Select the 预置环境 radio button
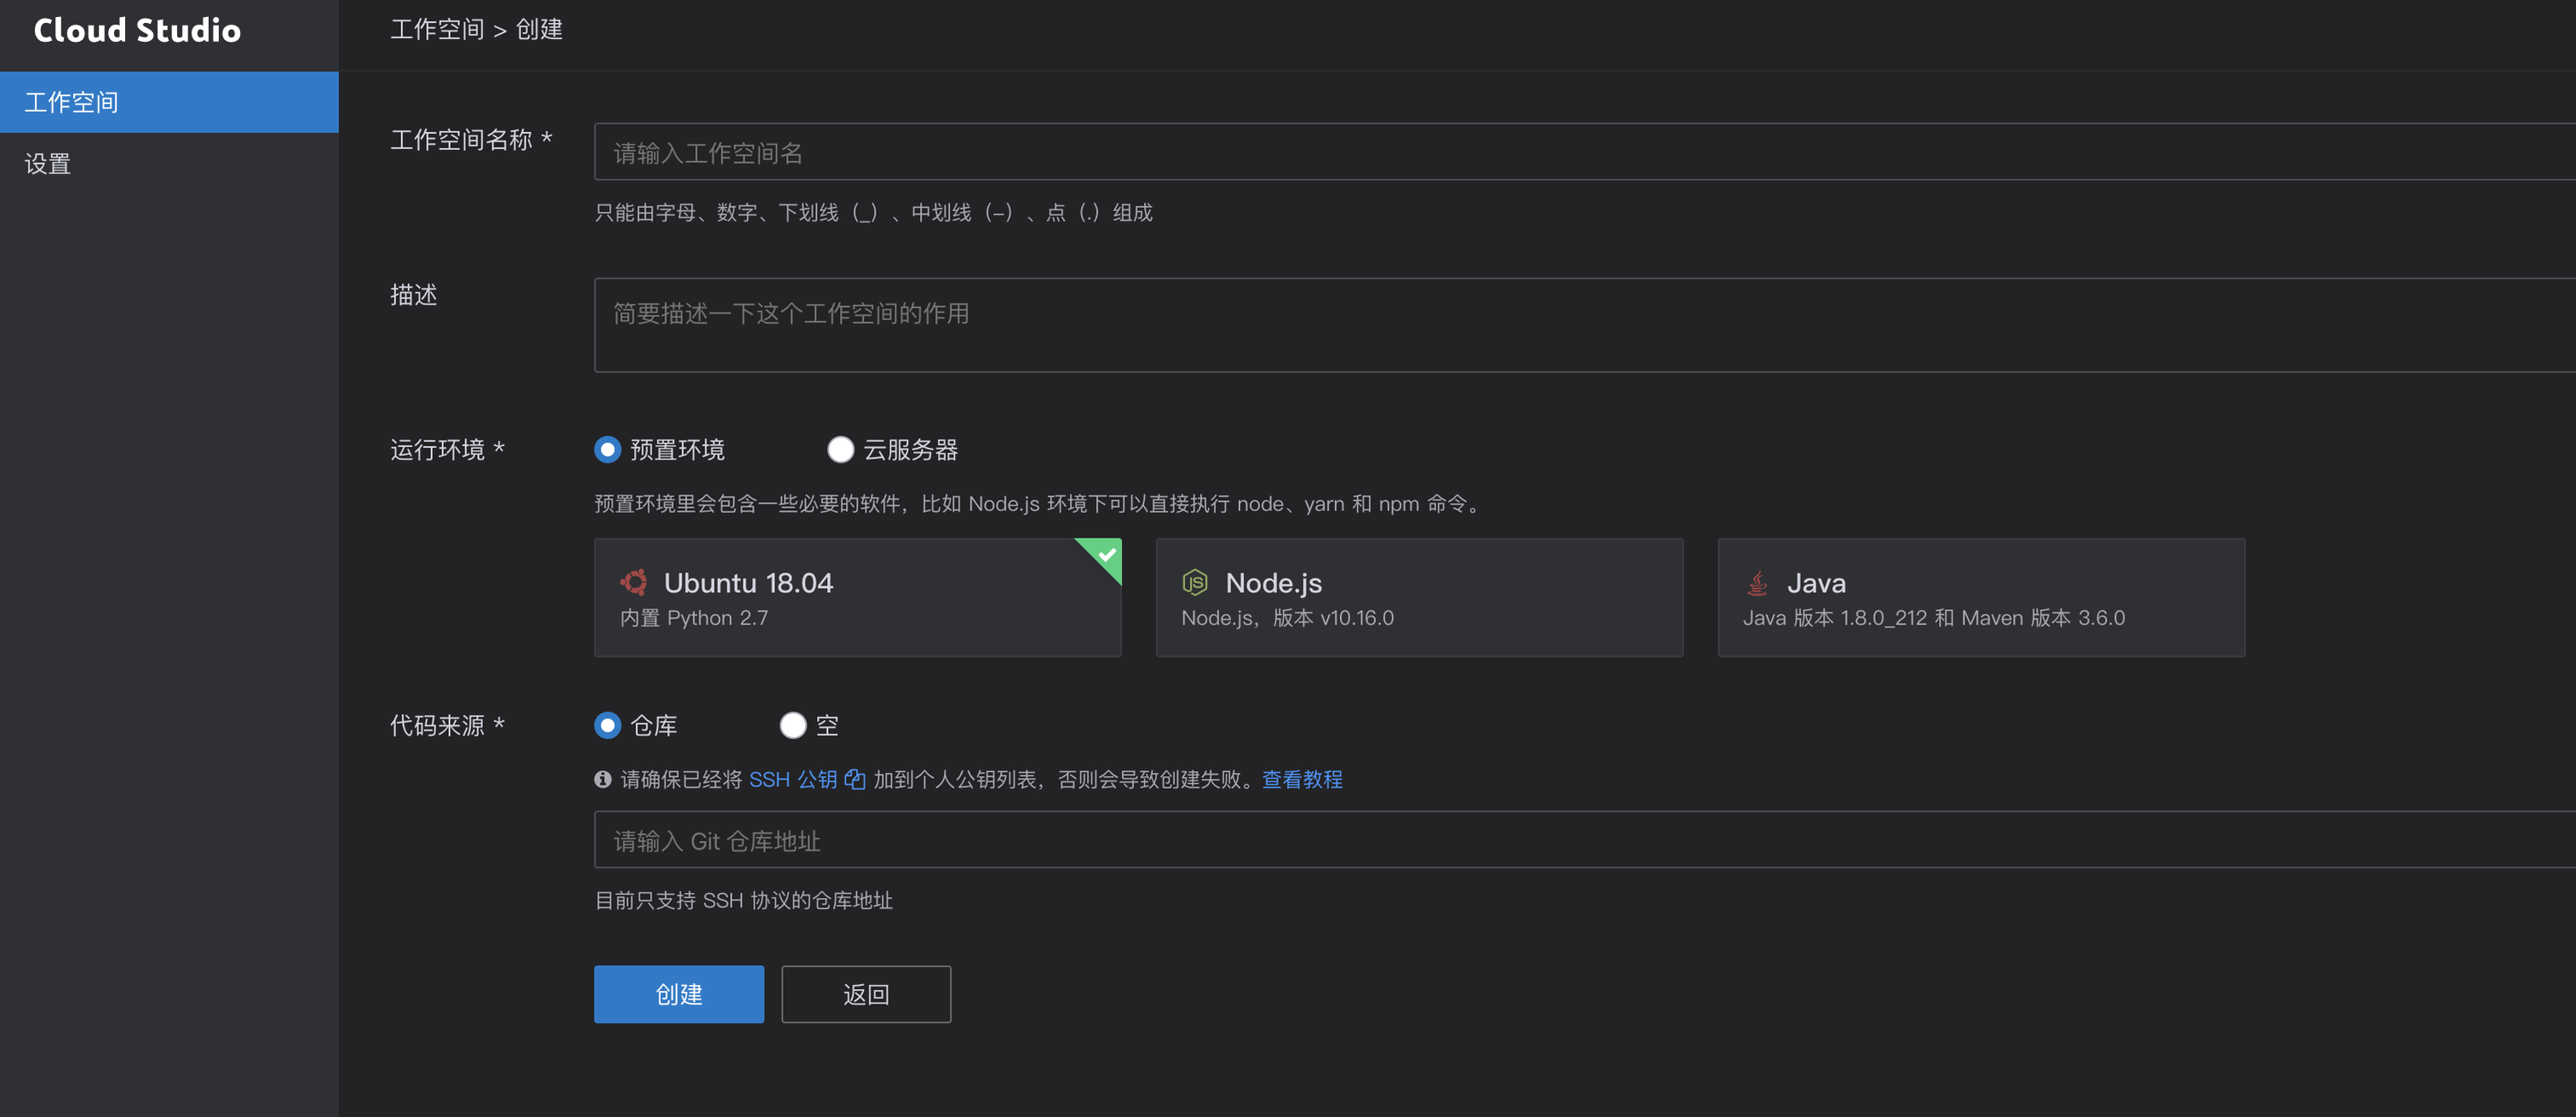The image size is (2576, 1117). pyautogui.click(x=607, y=450)
